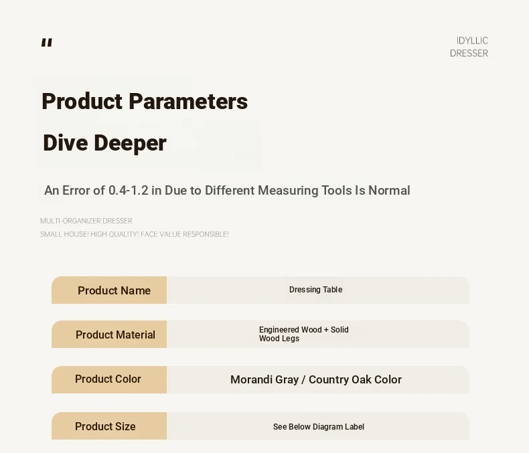Image resolution: width=529 pixels, height=453 pixels.
Task: Select the Dive Deeper heading
Action: [104, 143]
